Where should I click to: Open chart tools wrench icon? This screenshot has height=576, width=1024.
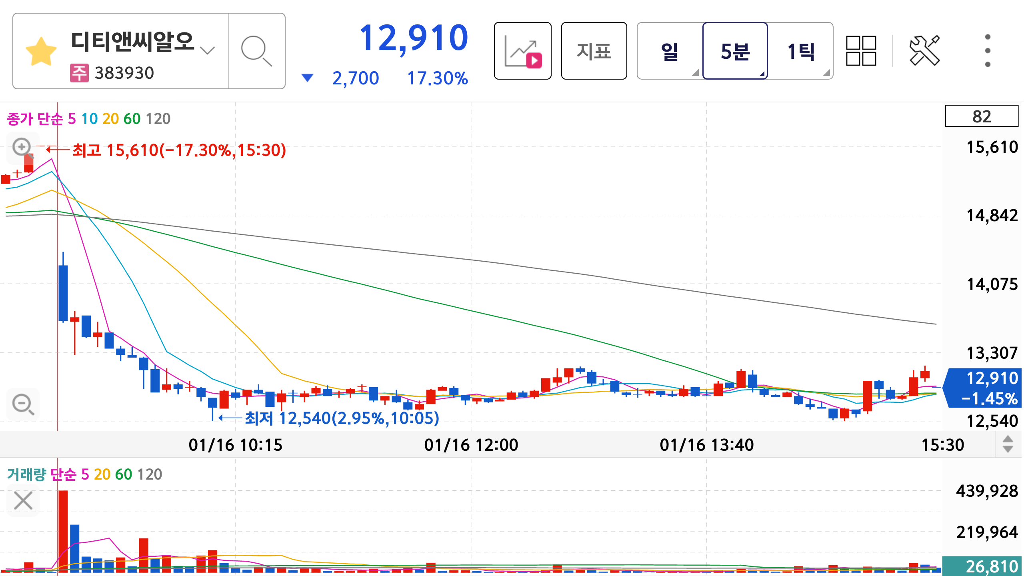(924, 51)
